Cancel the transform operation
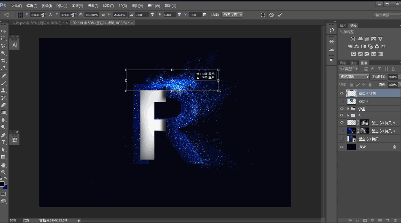The width and height of the screenshot is (401, 223). tap(272, 15)
